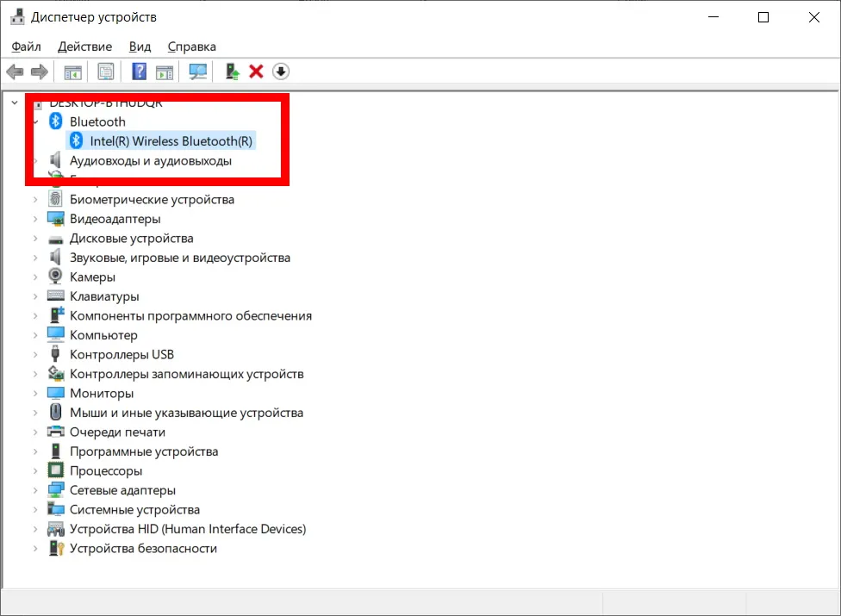Screen dimensions: 841x616
Task: Select Устройства HID (Human Interface Devices)
Action: coord(188,529)
